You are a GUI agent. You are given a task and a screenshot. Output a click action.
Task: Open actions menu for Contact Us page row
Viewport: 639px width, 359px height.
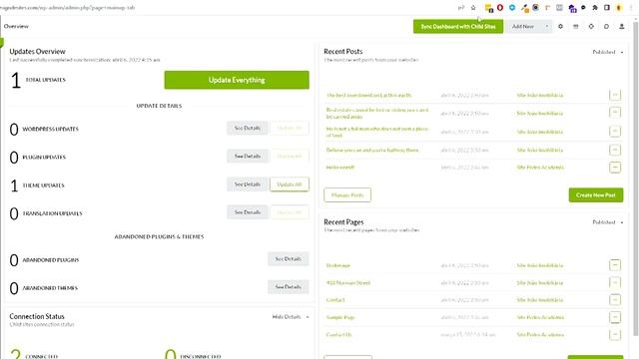point(615,335)
